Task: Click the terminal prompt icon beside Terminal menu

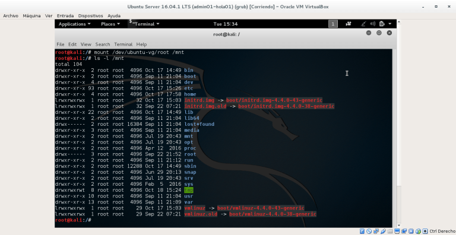Action: (131, 22)
